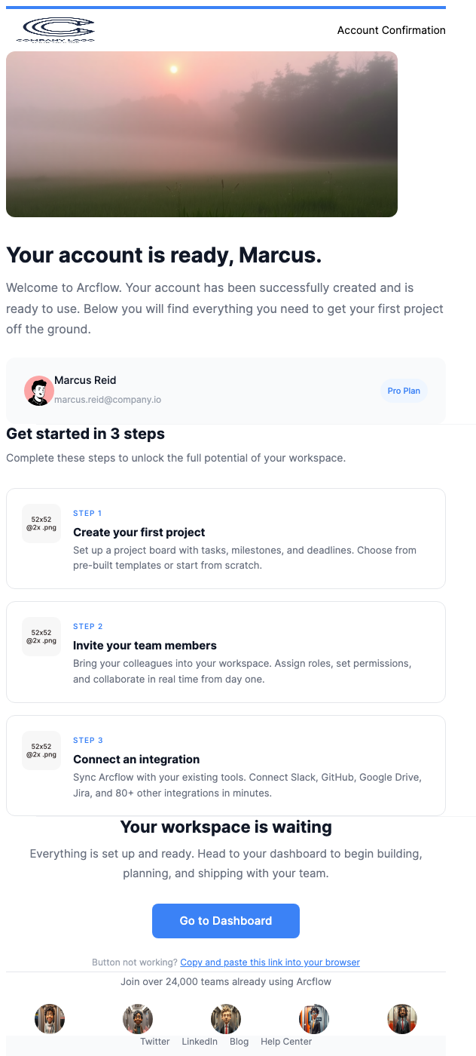Visit the Blog footer link
This screenshot has height=1056, width=476.
239,1042
